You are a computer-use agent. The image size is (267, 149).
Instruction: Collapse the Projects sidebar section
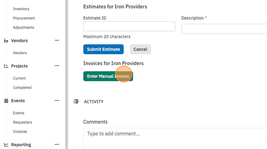point(57,66)
